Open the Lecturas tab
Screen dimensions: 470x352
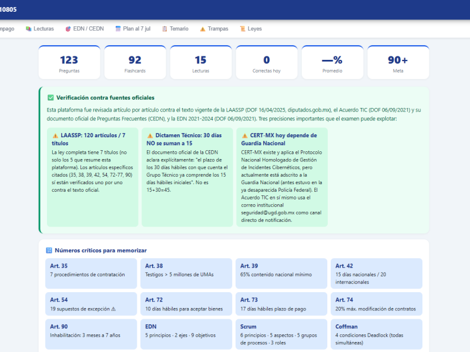coord(39,29)
